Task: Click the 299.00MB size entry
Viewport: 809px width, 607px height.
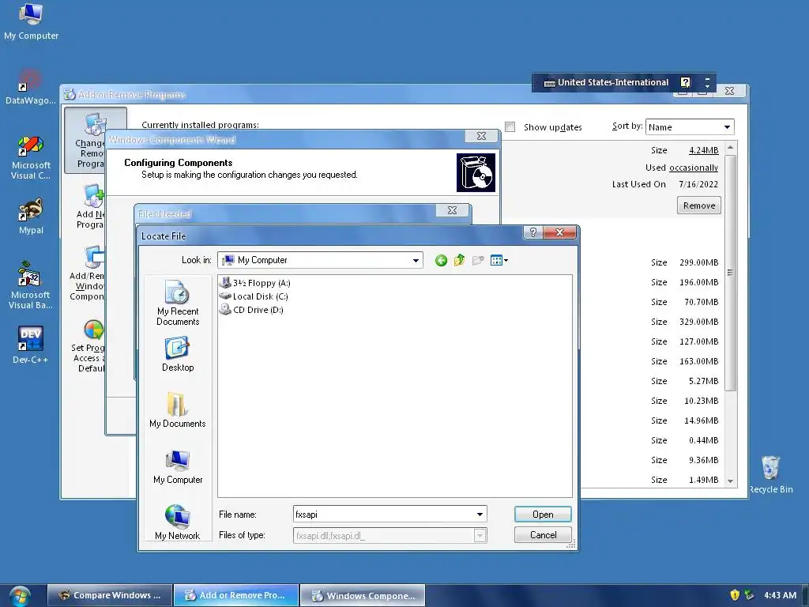Action: click(698, 262)
